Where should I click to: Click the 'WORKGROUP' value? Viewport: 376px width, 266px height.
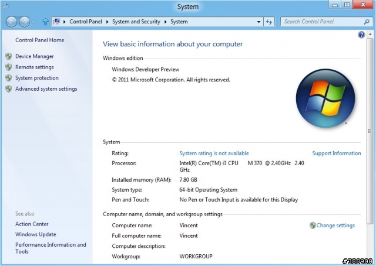(x=196, y=256)
